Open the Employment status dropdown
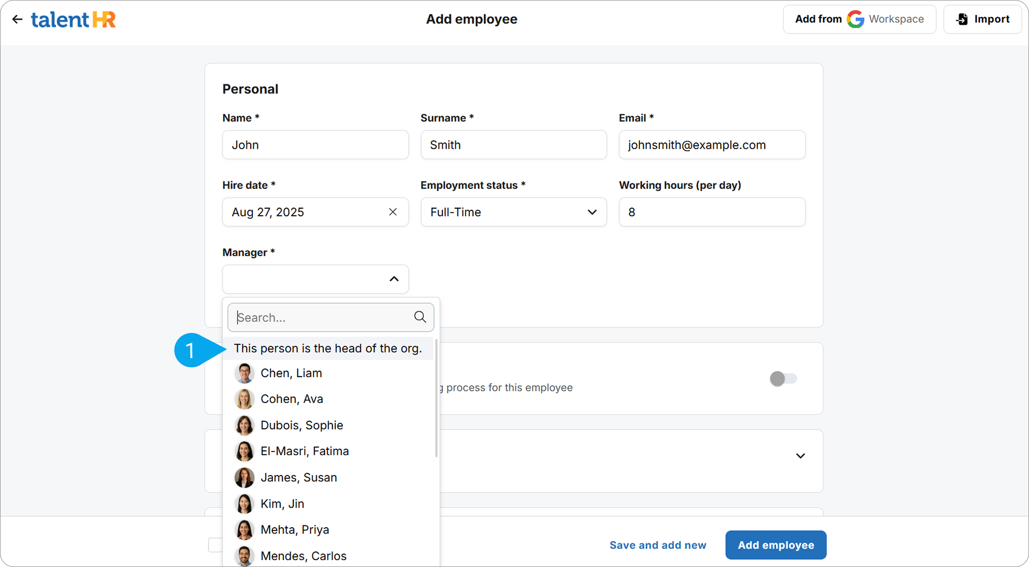Image resolution: width=1029 pixels, height=567 pixels. 513,212
